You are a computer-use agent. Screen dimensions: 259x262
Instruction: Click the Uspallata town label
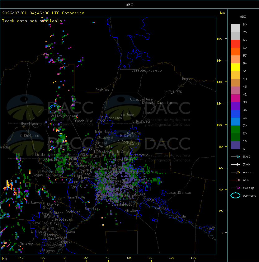click(29, 124)
